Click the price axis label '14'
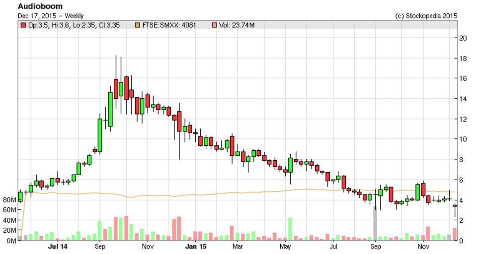This screenshot has height=254, width=479. [x=463, y=99]
